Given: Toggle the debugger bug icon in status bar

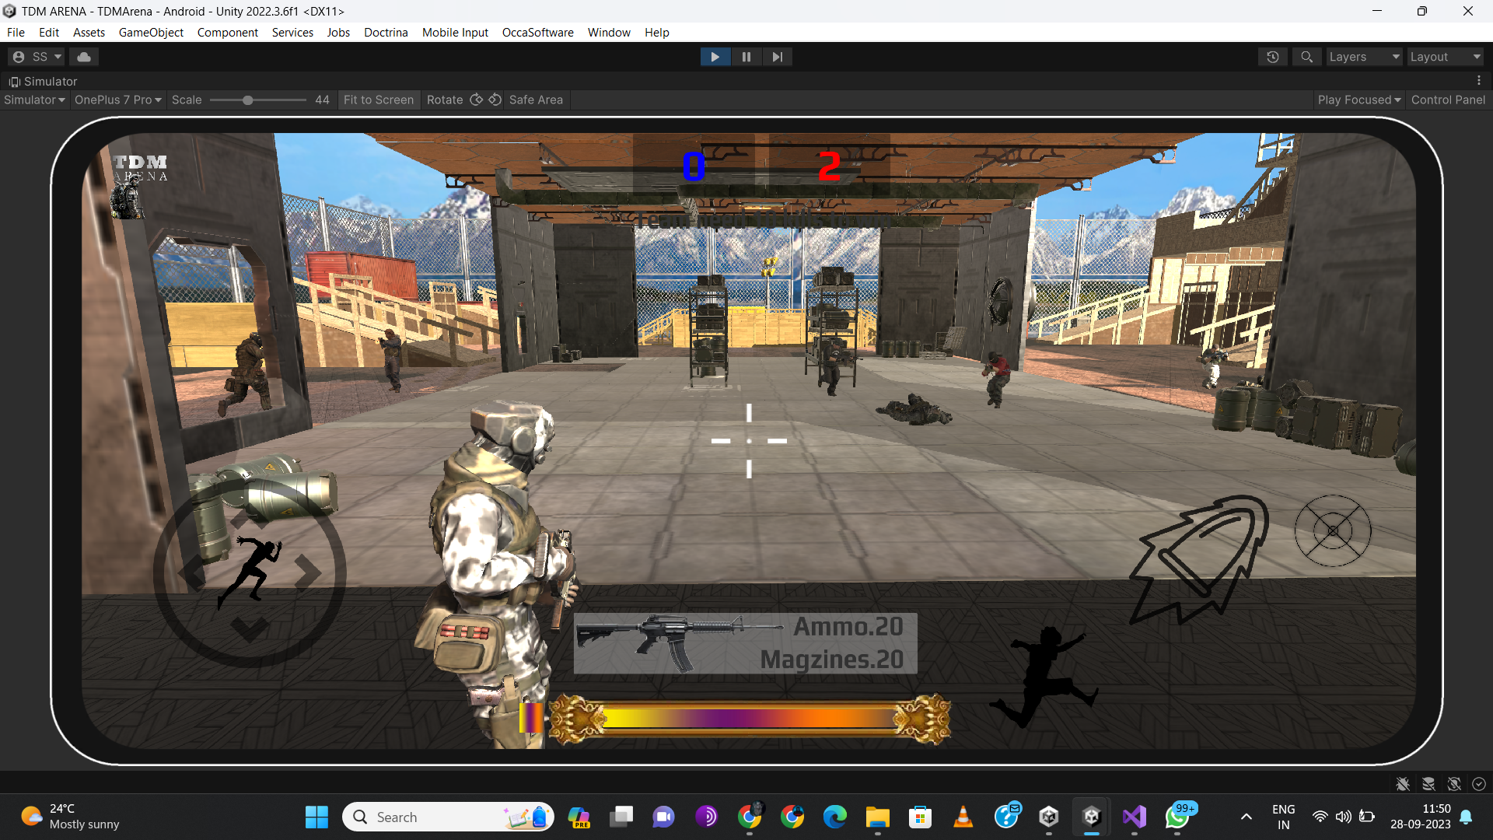Looking at the screenshot, I should coord(1403,784).
